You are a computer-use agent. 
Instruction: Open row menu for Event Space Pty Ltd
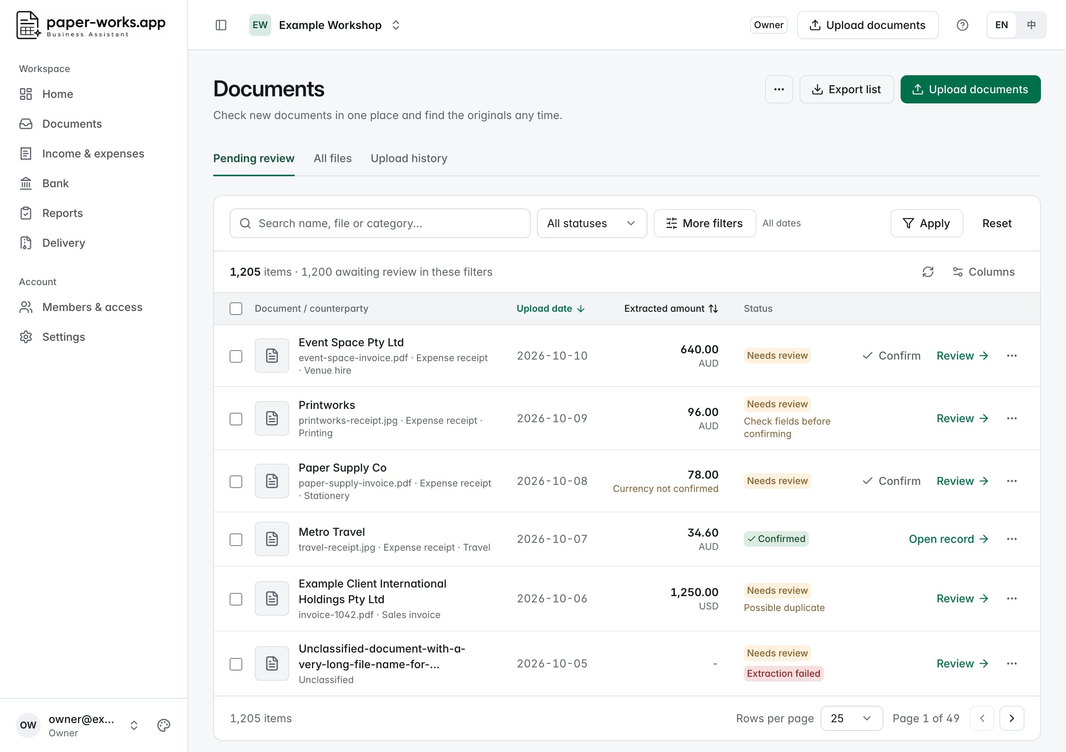(1012, 356)
